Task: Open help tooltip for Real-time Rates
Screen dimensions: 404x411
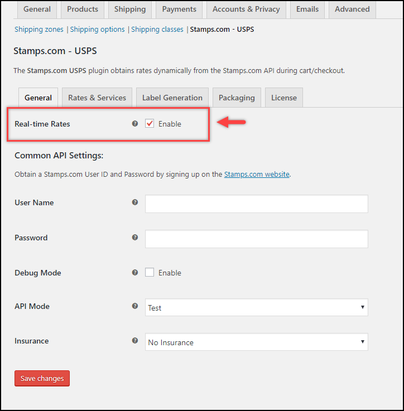Action: (135, 123)
